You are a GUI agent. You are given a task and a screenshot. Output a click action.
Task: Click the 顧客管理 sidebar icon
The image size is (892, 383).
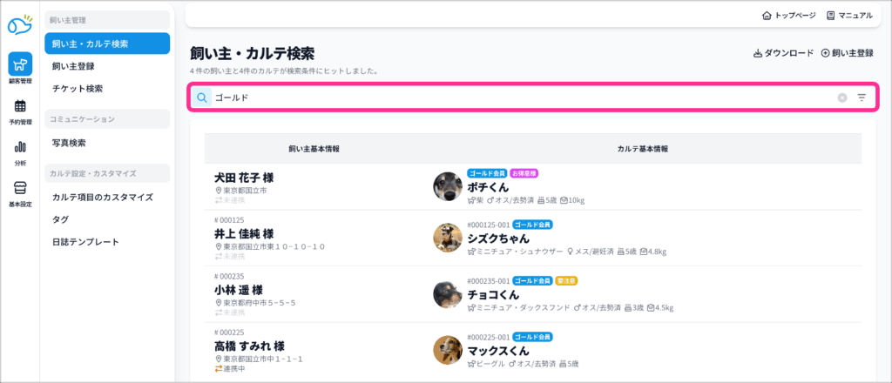(19, 66)
